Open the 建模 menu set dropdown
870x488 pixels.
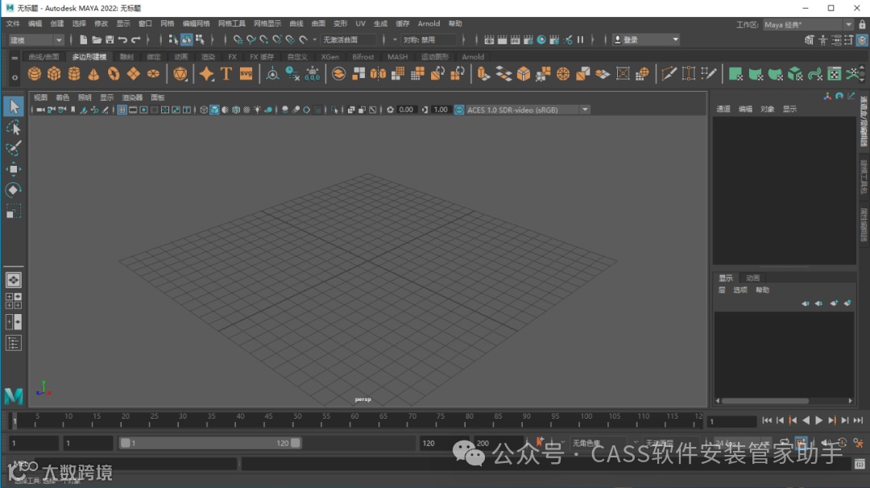pos(35,40)
